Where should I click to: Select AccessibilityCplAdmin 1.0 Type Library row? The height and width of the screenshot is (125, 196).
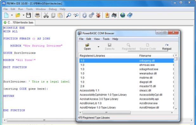[x=127, y=95]
